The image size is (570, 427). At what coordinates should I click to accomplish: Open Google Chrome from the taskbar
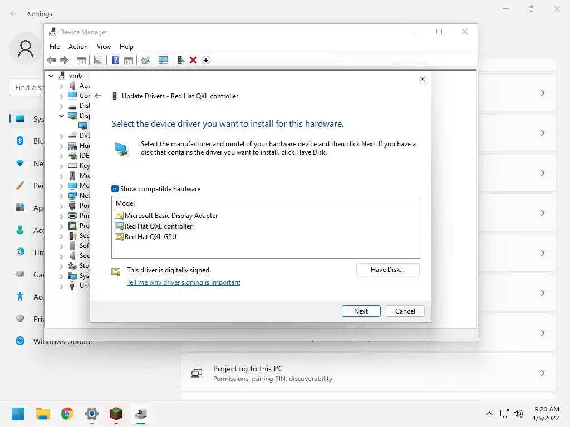(67, 414)
